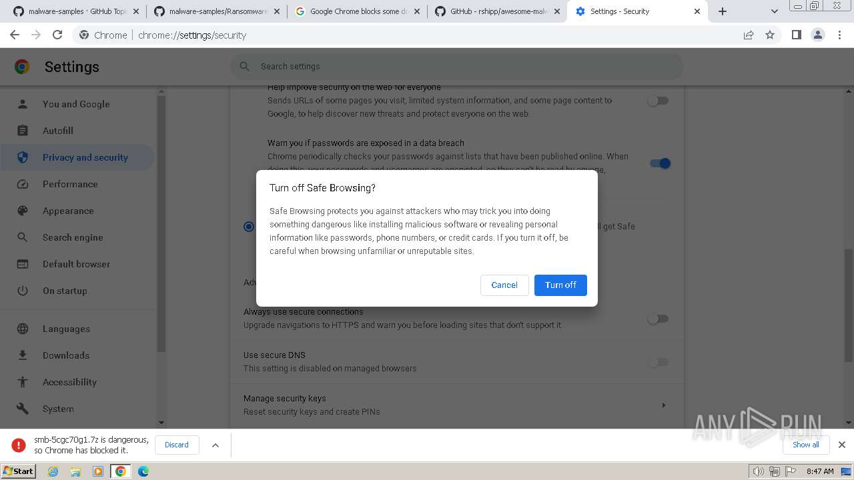Toggle Use secure DNS switch
This screenshot has height=480, width=854.
[x=658, y=362]
